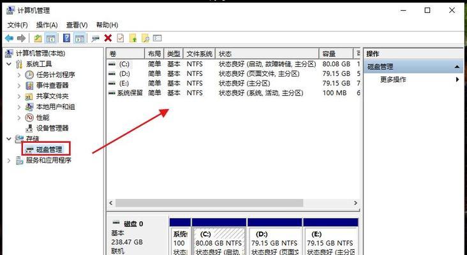
Task: Open the 文件(F) menu
Action: pos(18,25)
